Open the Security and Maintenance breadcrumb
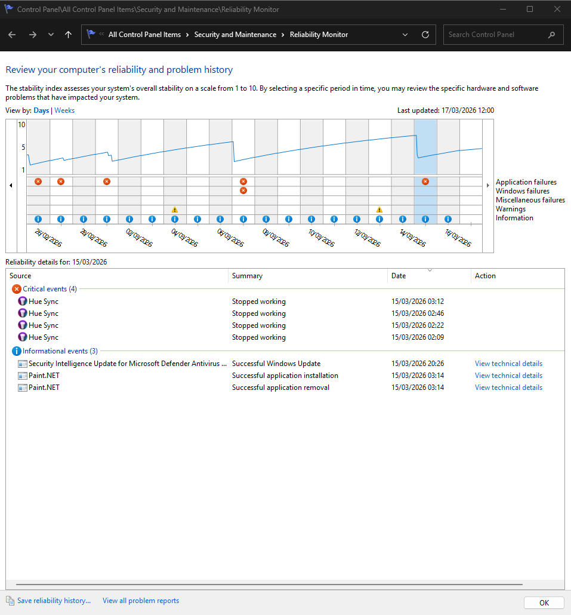 235,35
